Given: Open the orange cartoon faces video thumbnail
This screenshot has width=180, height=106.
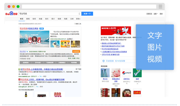Looking at the screenshot, I should point(65,44).
